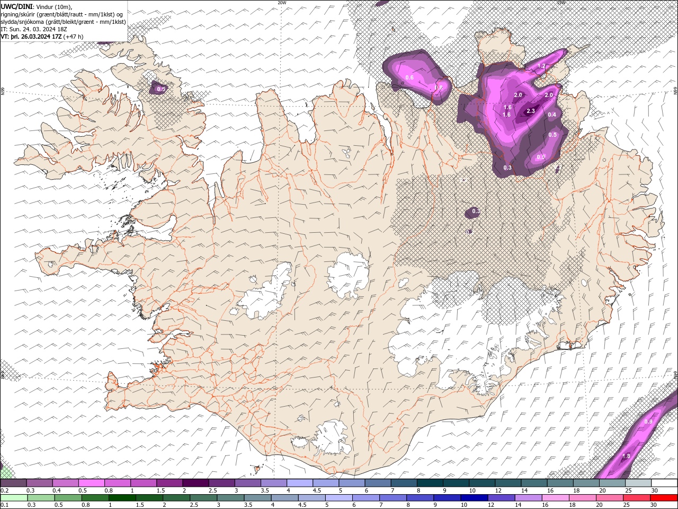Screen dimensions: 678x509
Task: Click the medium green 0.8 swatch in lower legend
Action: [x=95, y=498]
